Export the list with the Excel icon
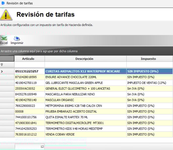Viewport: 173px width, 150px height. point(4,40)
